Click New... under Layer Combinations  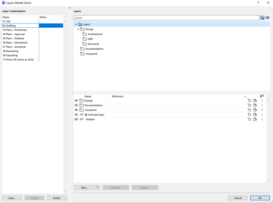12,198
